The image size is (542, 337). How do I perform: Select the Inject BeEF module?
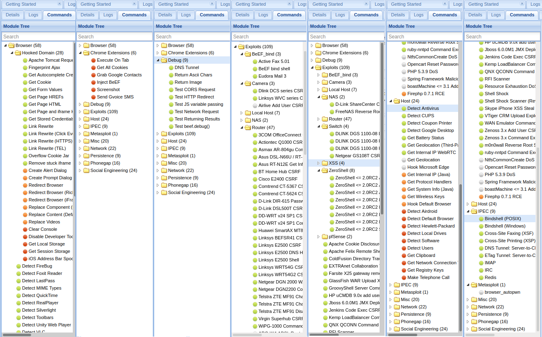[108, 82]
